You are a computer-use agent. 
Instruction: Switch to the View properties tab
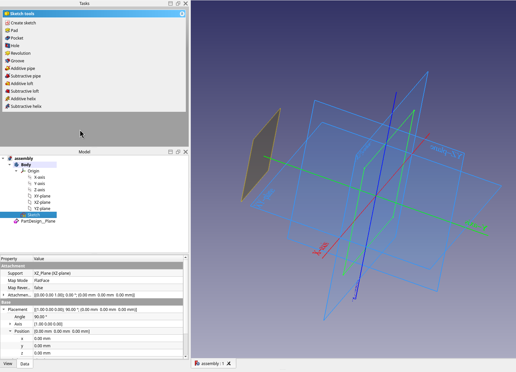coord(8,364)
